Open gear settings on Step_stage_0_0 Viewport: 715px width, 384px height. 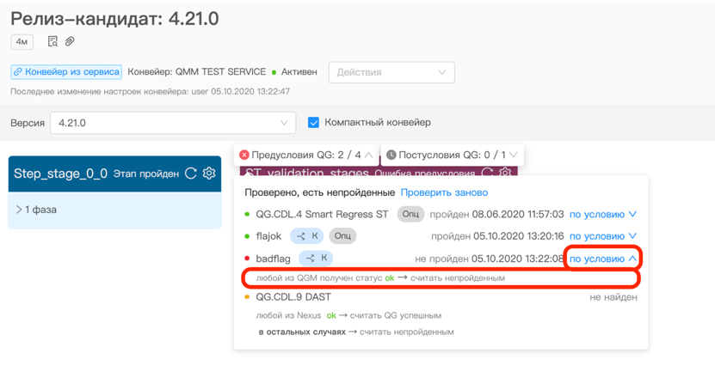[x=209, y=174]
